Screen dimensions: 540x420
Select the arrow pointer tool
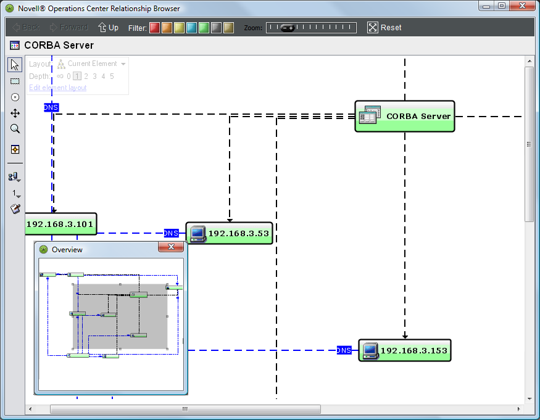coord(15,65)
